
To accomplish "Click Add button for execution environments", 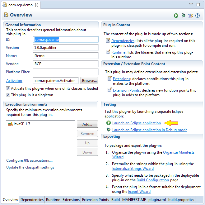I will click(87, 124).
